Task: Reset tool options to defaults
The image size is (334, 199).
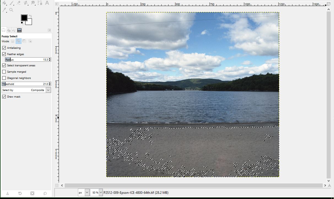Action: pos(45,193)
